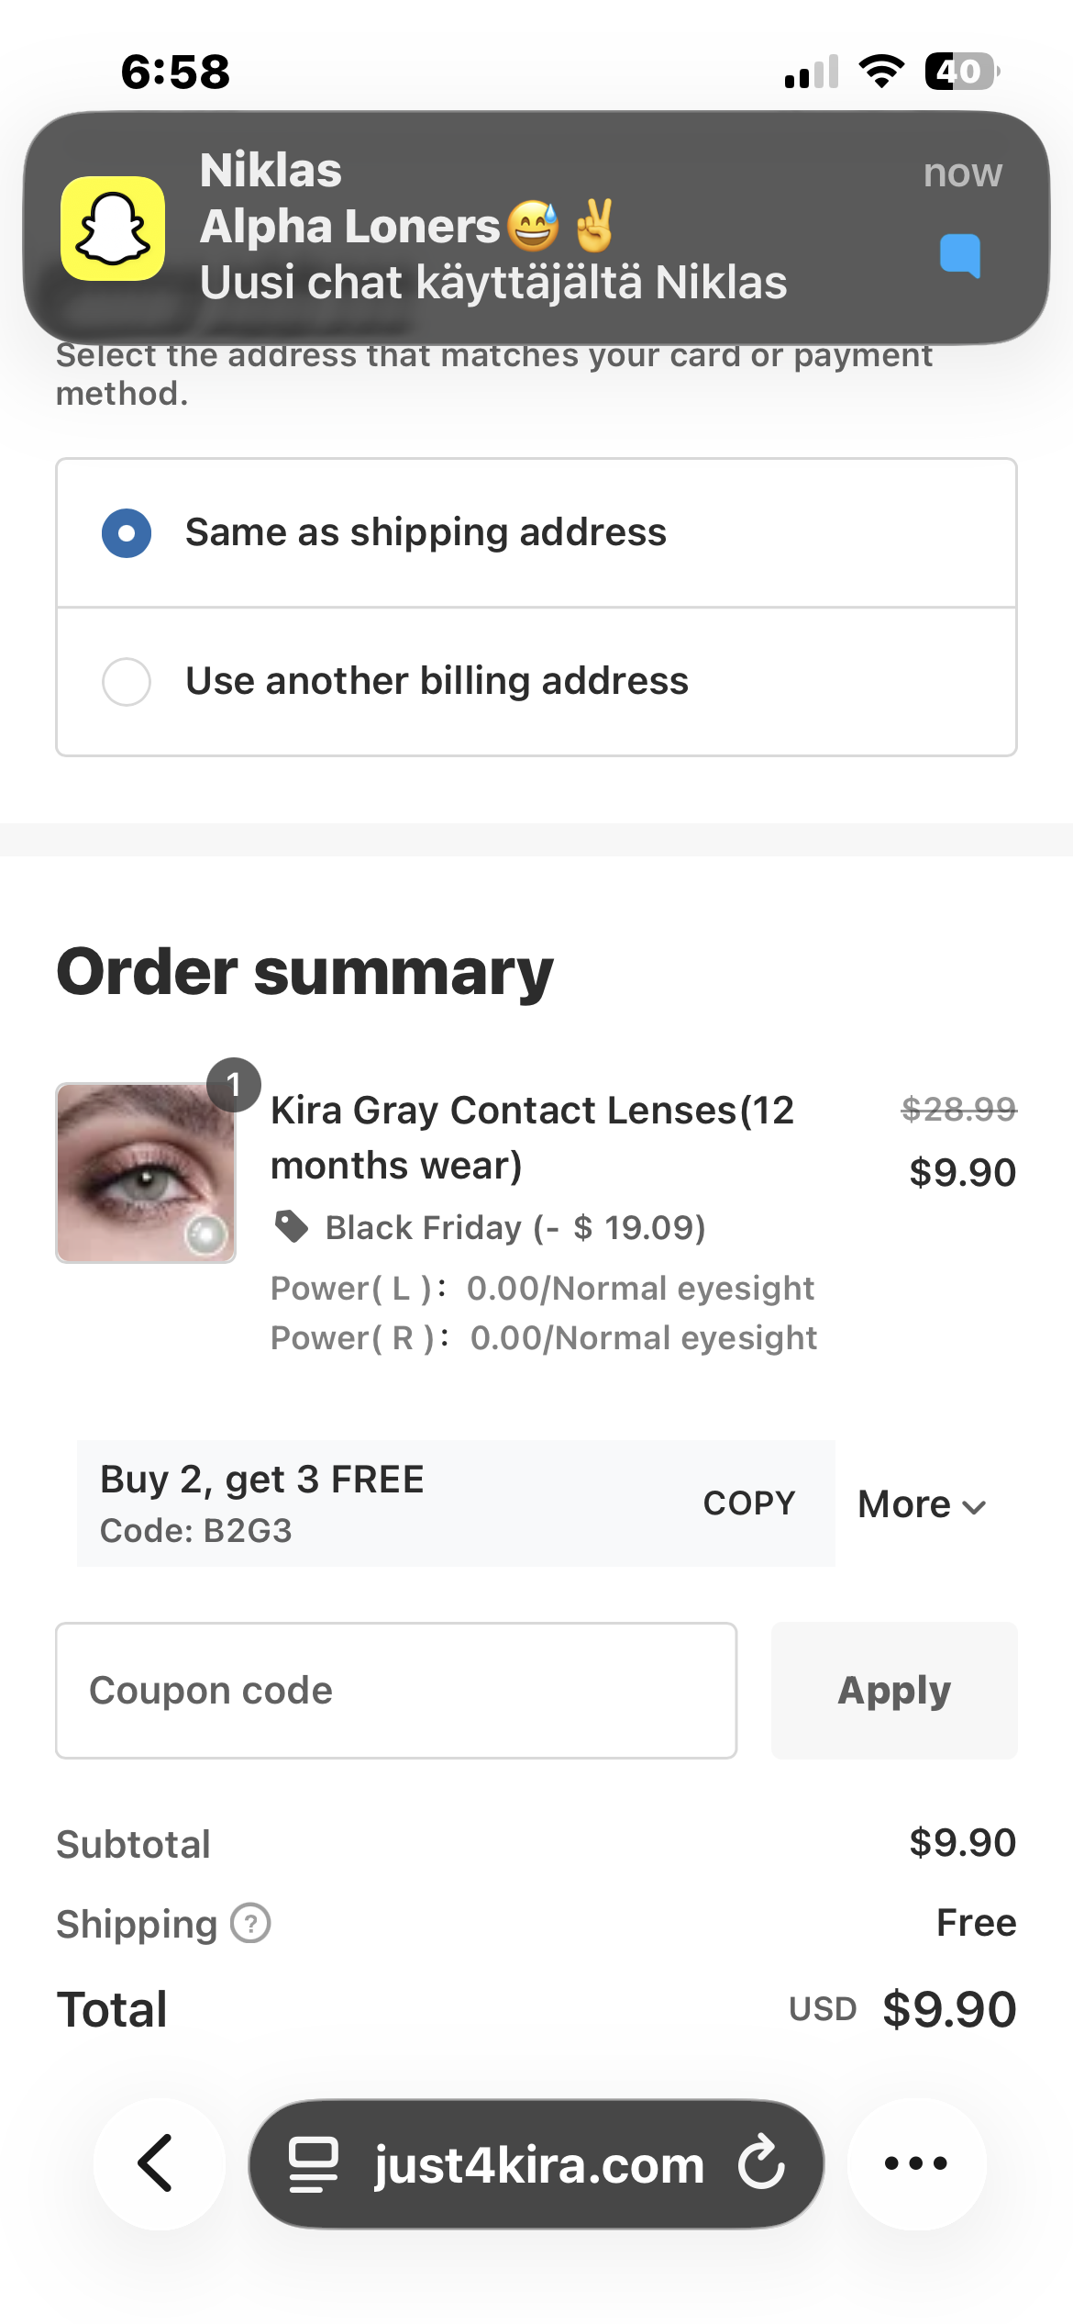Screen dimensions: 1073x2324
Task: Tap the page reader icon in address bar
Action: [x=314, y=2163]
